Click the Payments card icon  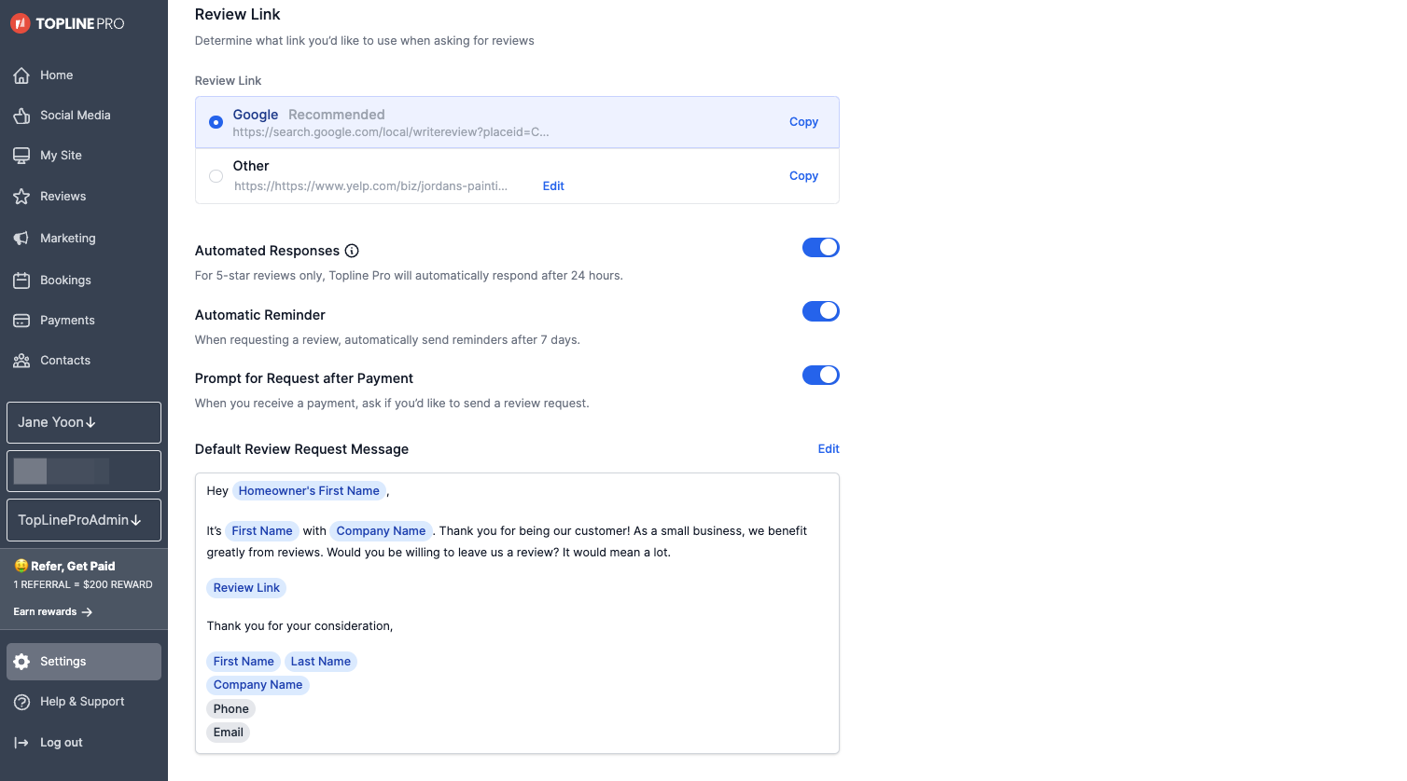click(x=21, y=321)
